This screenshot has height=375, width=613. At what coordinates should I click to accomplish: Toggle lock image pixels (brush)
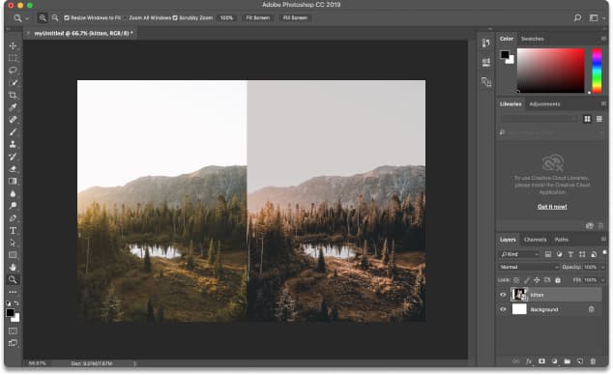tap(527, 280)
